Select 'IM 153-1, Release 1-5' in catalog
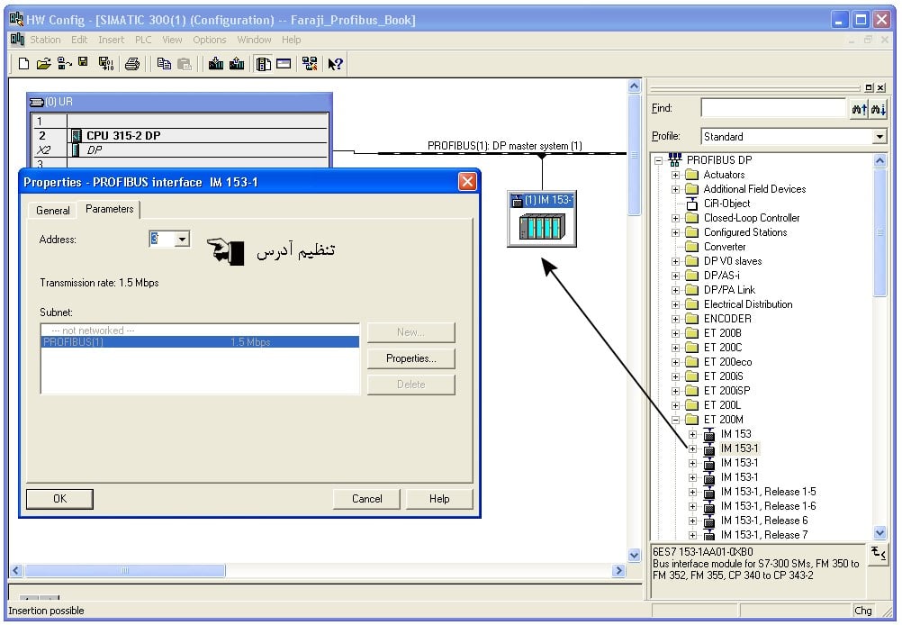The image size is (902, 625). tap(768, 492)
